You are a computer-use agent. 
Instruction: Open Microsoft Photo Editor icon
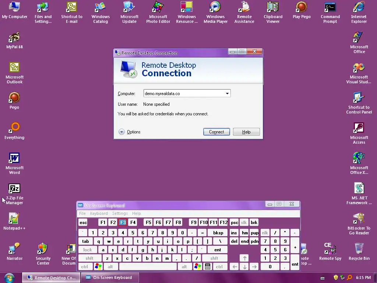[158, 13]
